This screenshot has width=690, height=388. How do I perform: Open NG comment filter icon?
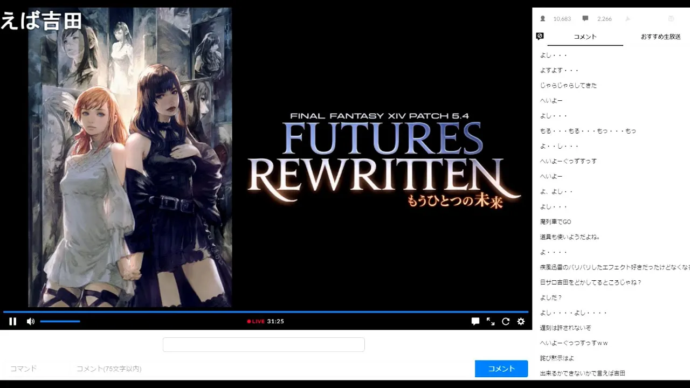540,36
